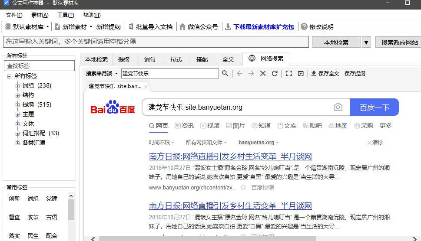
Task: Open the 时间不限 filter dropdown
Action: (162, 143)
